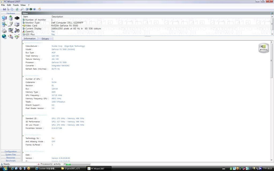Screen dimensions: 274x171
Task: Open Printers icon in Hardware panel
Action: click(4, 30)
